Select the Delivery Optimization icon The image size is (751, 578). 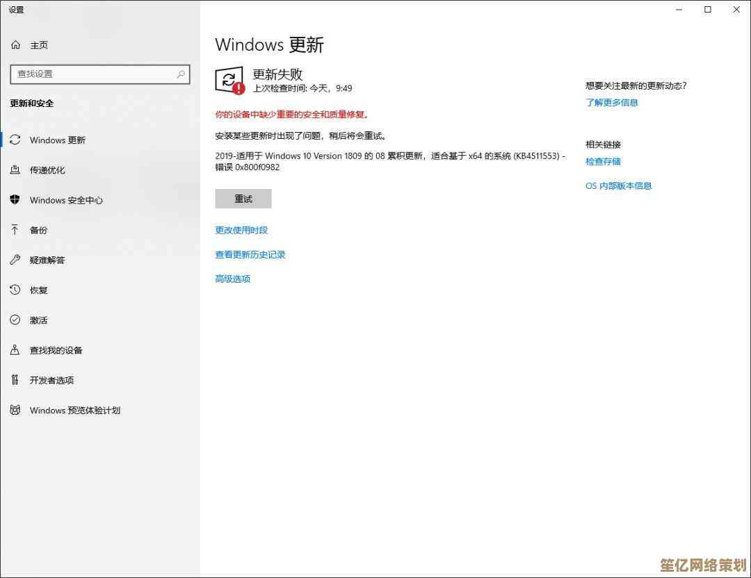pos(15,170)
